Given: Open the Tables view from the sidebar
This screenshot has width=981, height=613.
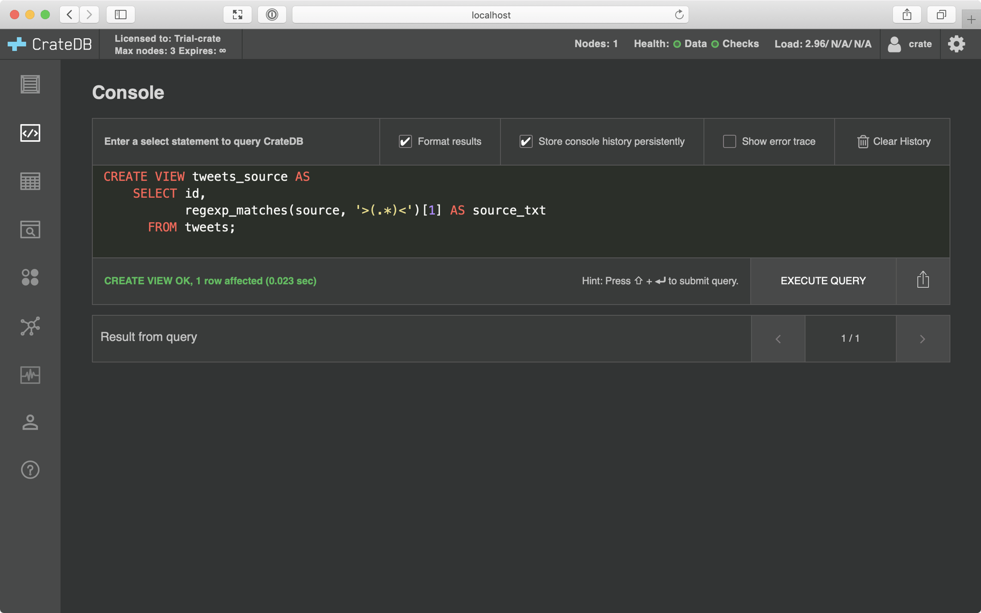Looking at the screenshot, I should [x=30, y=181].
